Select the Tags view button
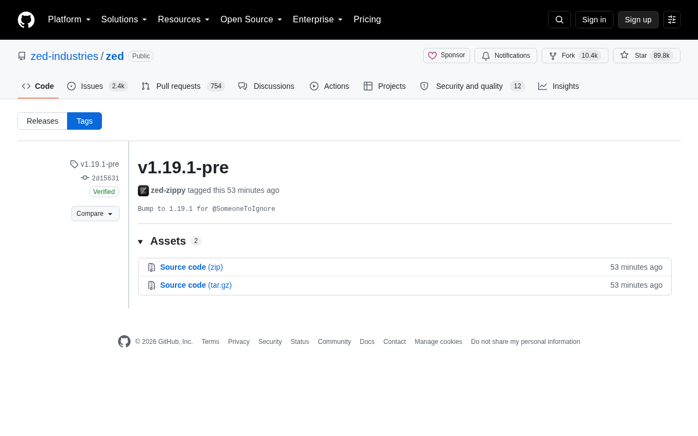The width and height of the screenshot is (698, 436). (85, 121)
